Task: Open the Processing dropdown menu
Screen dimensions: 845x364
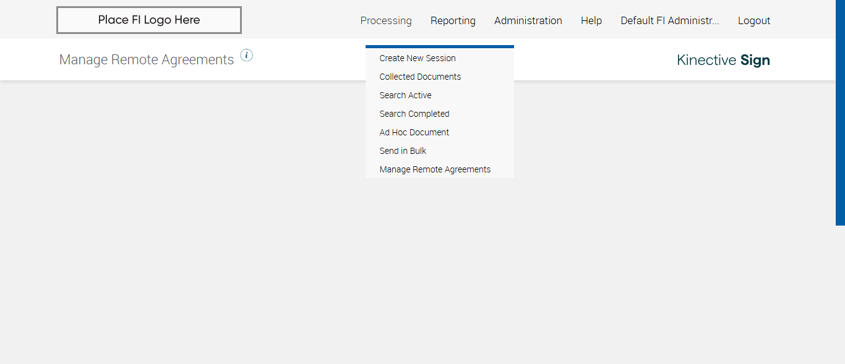Action: 386,20
